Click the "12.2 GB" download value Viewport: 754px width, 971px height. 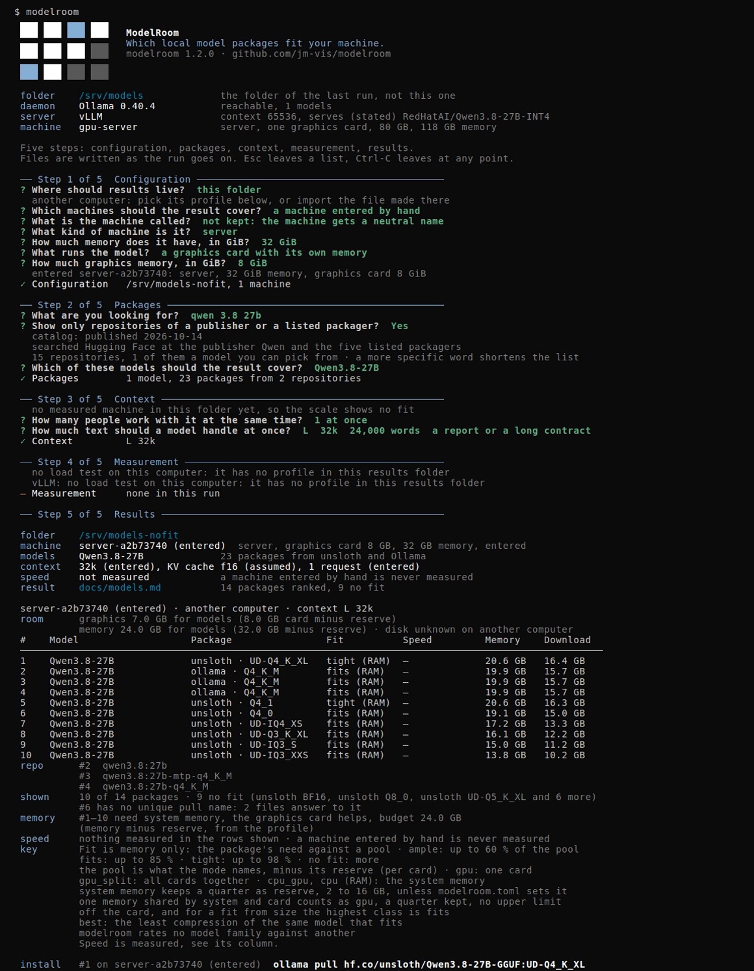pyautogui.click(x=564, y=734)
